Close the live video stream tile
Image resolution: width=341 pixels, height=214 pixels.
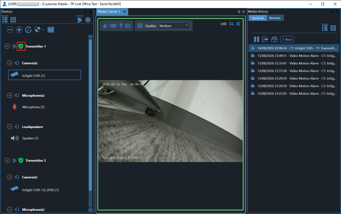point(238,24)
